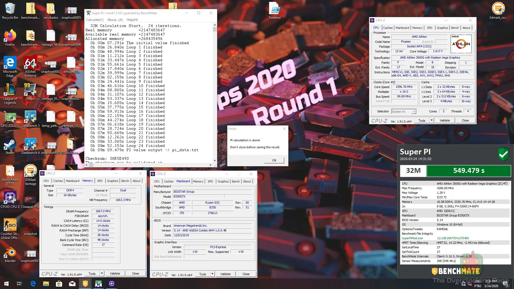Select SPD tab in Memory CPU-Z window
The width and height of the screenshot is (514, 289).
click(100, 181)
